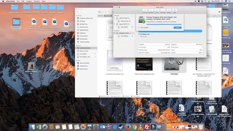Open the Images menu

[29, 1]
